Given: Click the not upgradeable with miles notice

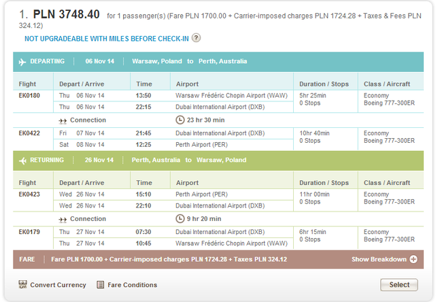Looking at the screenshot, I should tap(107, 39).
